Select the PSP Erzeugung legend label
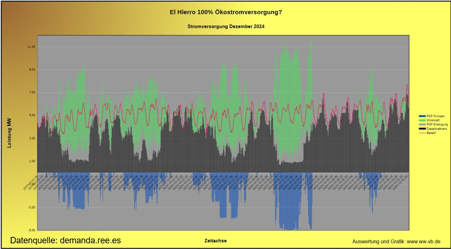This screenshot has height=249, width=451. click(x=437, y=124)
